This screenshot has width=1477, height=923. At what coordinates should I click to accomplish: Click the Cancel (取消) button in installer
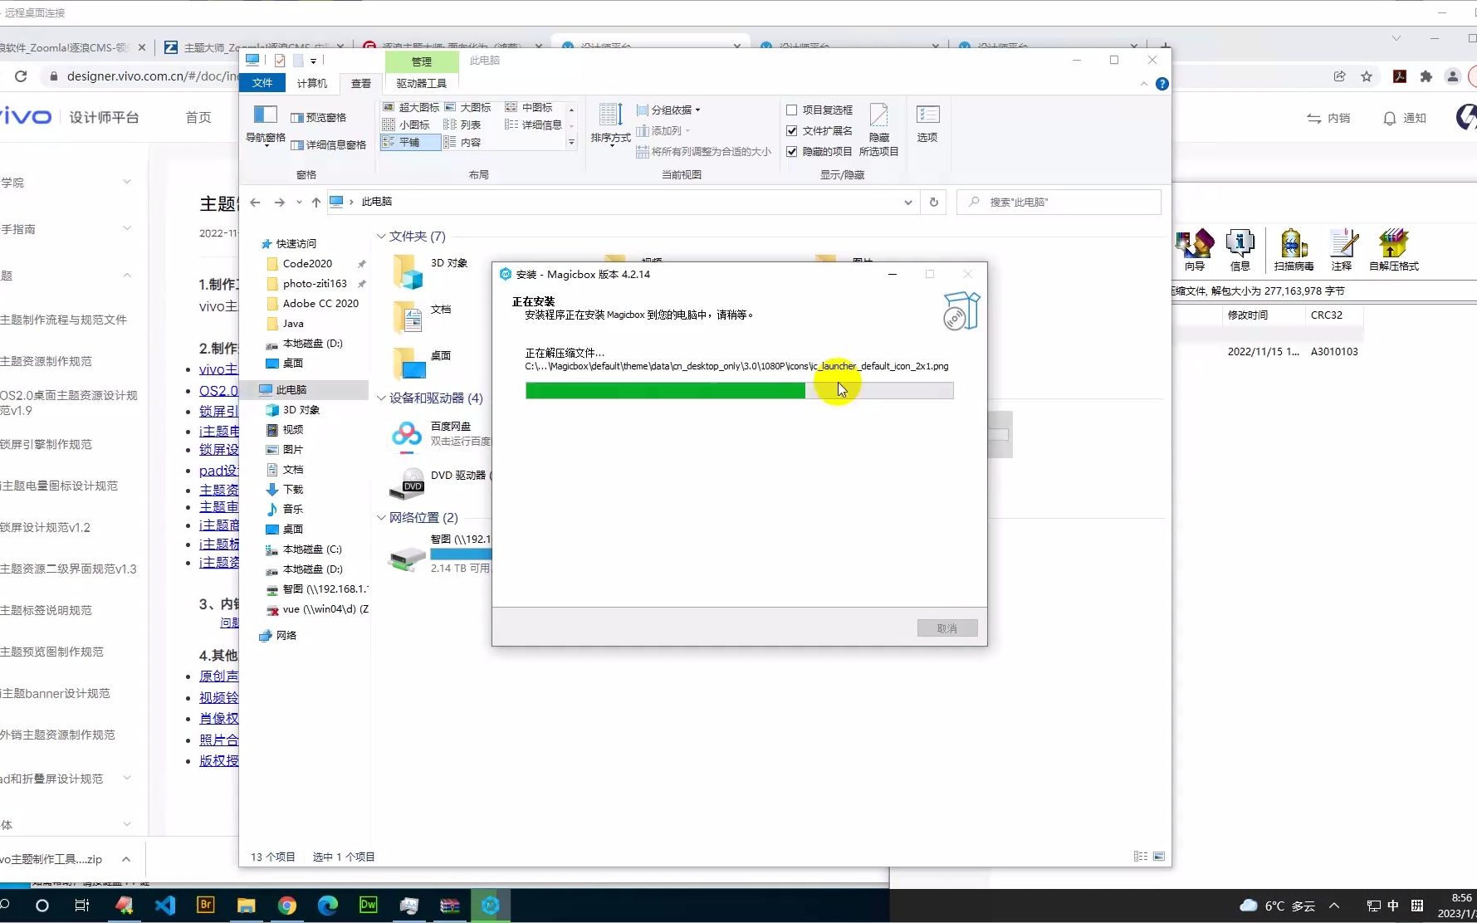947,628
